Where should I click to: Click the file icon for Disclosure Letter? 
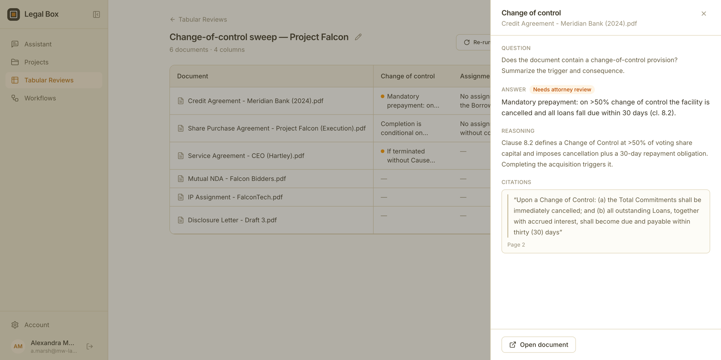181,220
